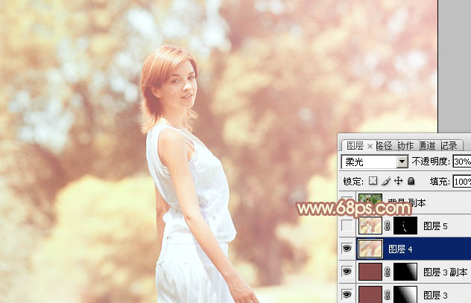Open the 动作 actions tab

point(405,146)
